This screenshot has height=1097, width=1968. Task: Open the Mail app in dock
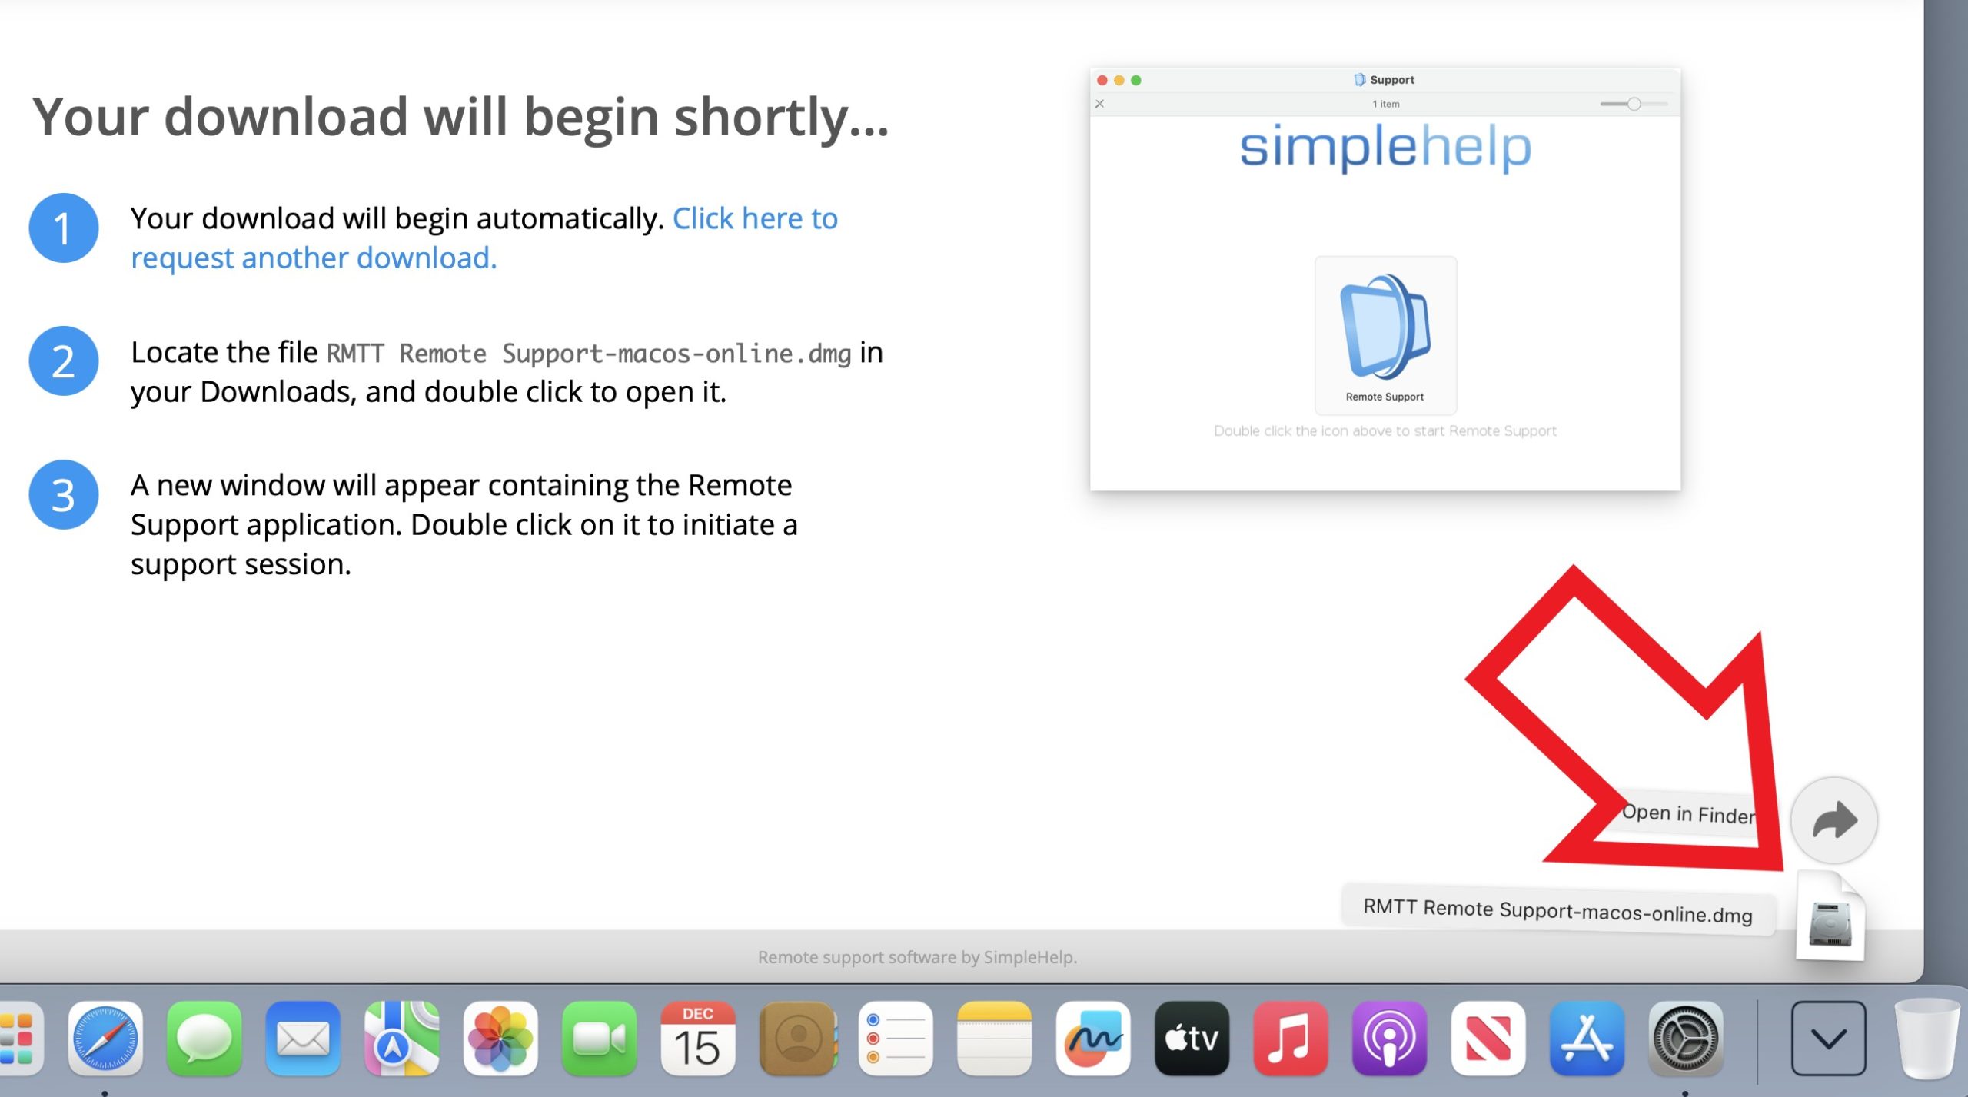tap(303, 1039)
